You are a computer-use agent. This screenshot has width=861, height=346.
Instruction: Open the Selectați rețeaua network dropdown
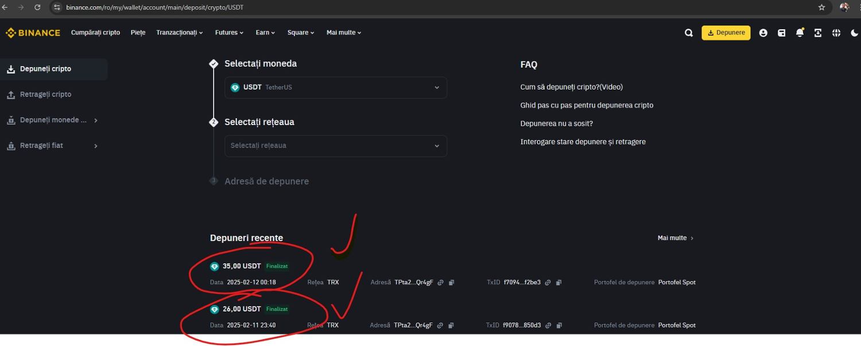(x=335, y=146)
